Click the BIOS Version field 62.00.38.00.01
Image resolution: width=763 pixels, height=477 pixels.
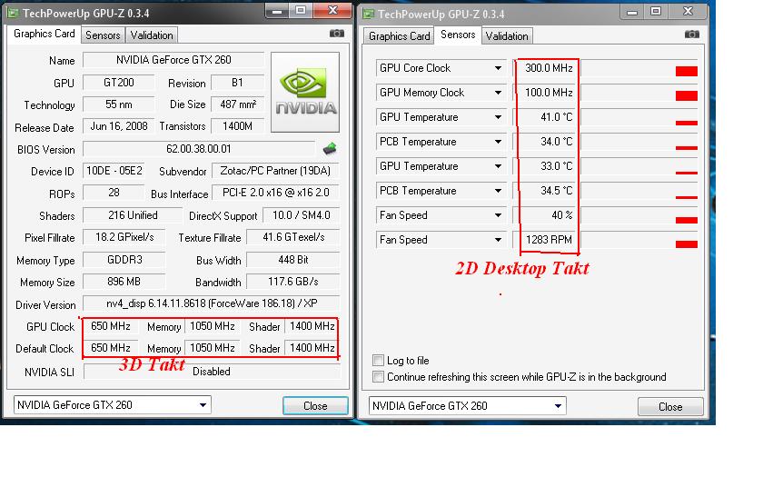[199, 148]
